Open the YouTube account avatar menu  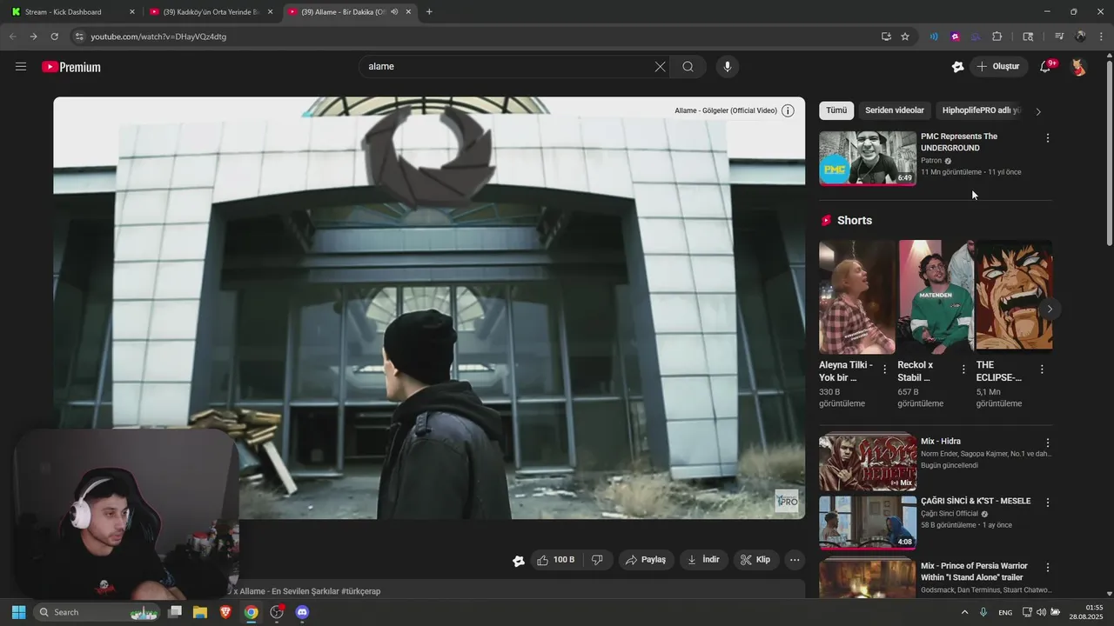tap(1078, 67)
